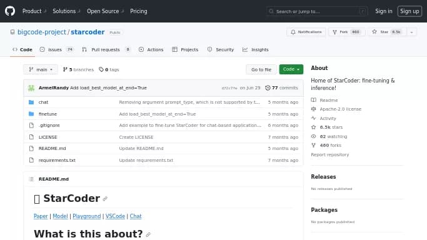
Task: View the 6.5k stars link
Action: (327, 127)
